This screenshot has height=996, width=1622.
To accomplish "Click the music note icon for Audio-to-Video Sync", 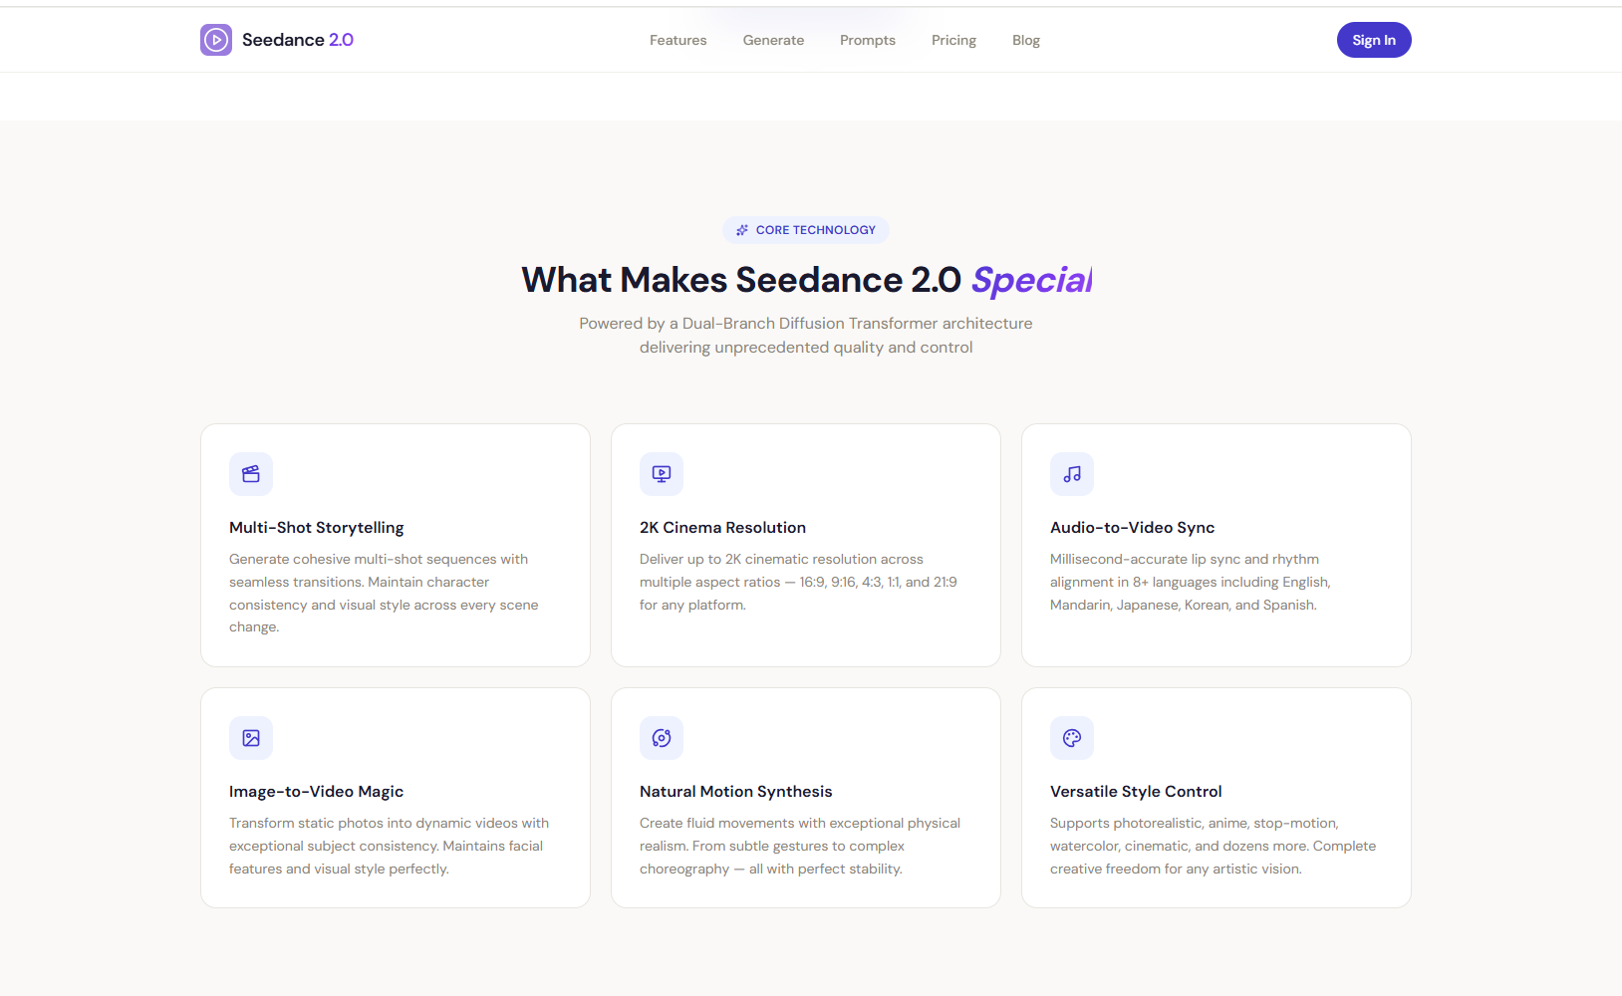I will pyautogui.click(x=1072, y=474).
